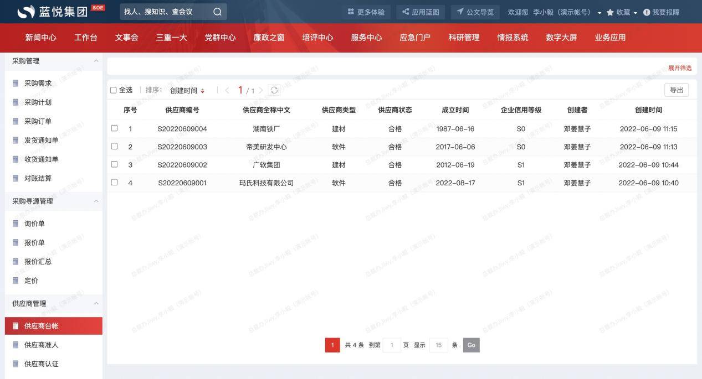702x379 pixels.
Task: Click the 导出 button
Action: pyautogui.click(x=677, y=90)
